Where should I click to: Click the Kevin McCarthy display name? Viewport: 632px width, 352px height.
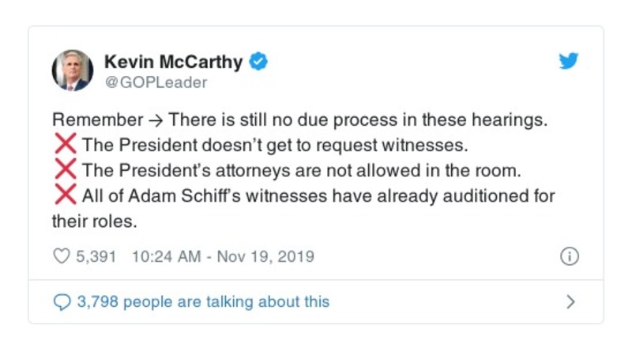(174, 61)
